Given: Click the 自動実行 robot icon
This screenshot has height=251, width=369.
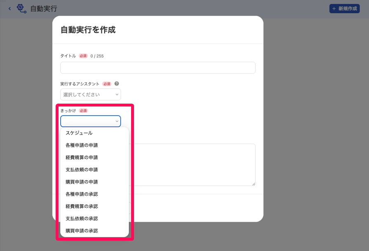Looking at the screenshot, I should tap(21, 9).
